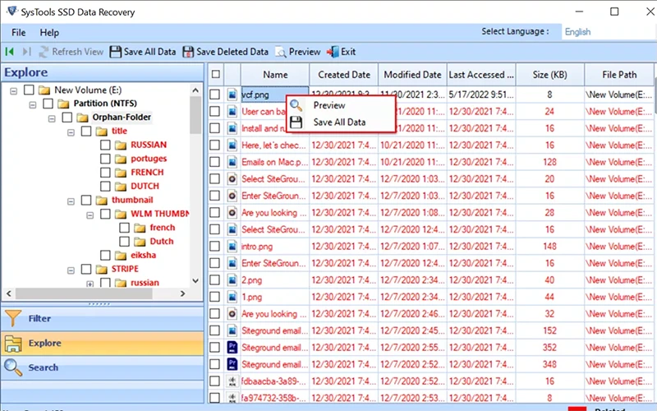Click the file icon of fa974732-358b row
Image resolution: width=657 pixels, height=411 pixels.
pyautogui.click(x=232, y=398)
